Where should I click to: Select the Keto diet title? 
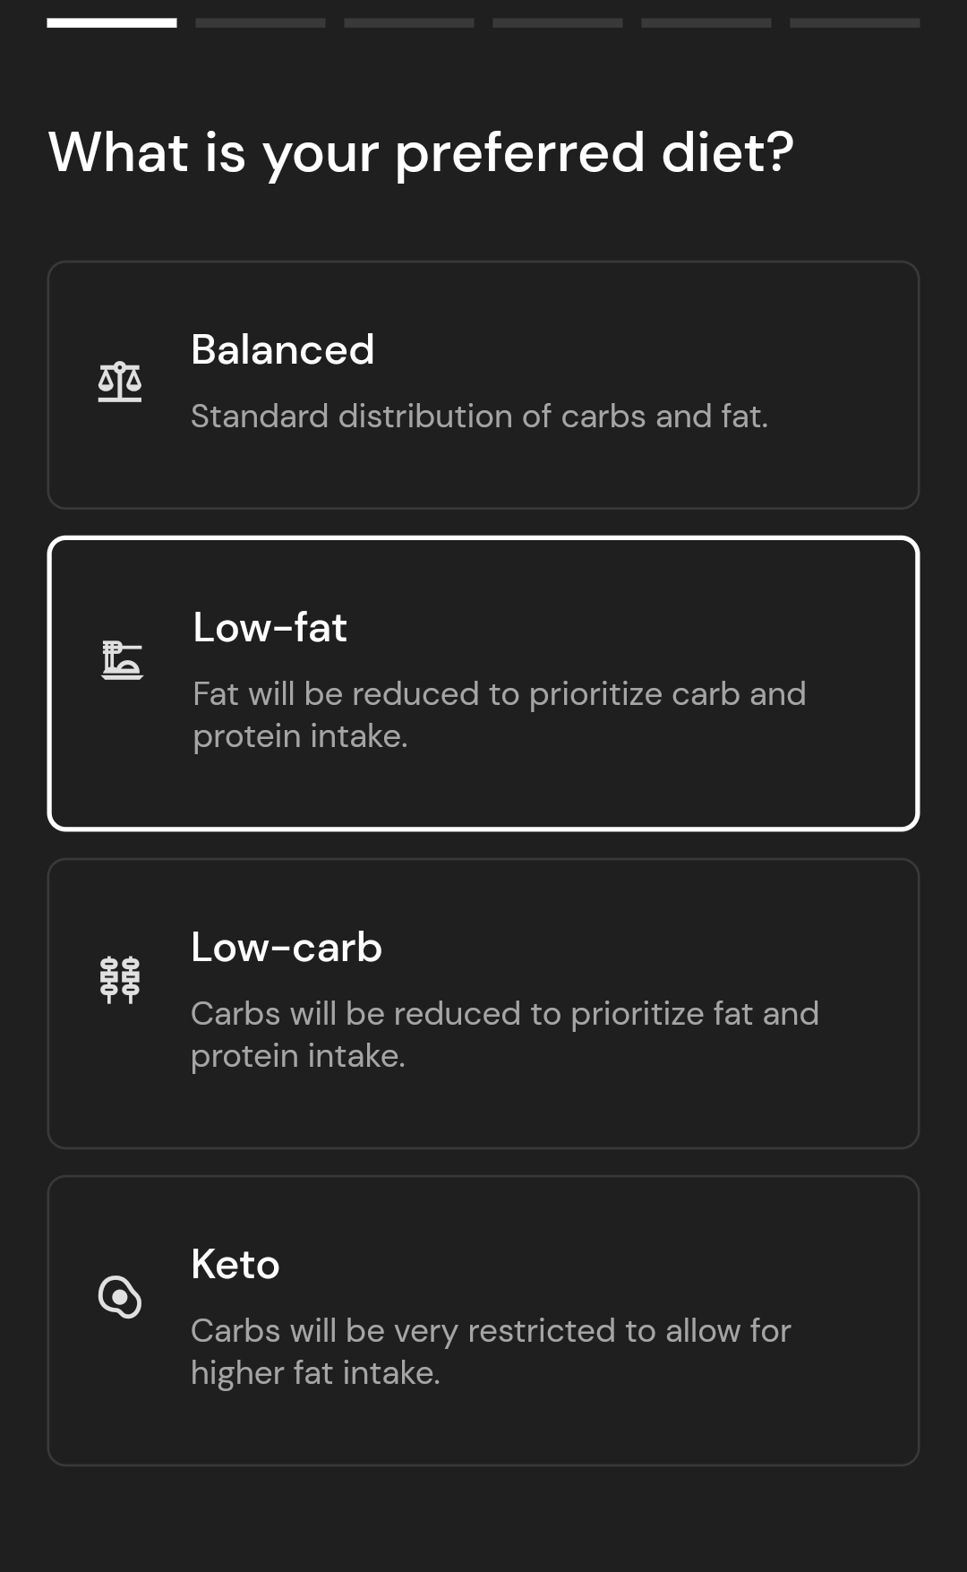[x=235, y=1264]
